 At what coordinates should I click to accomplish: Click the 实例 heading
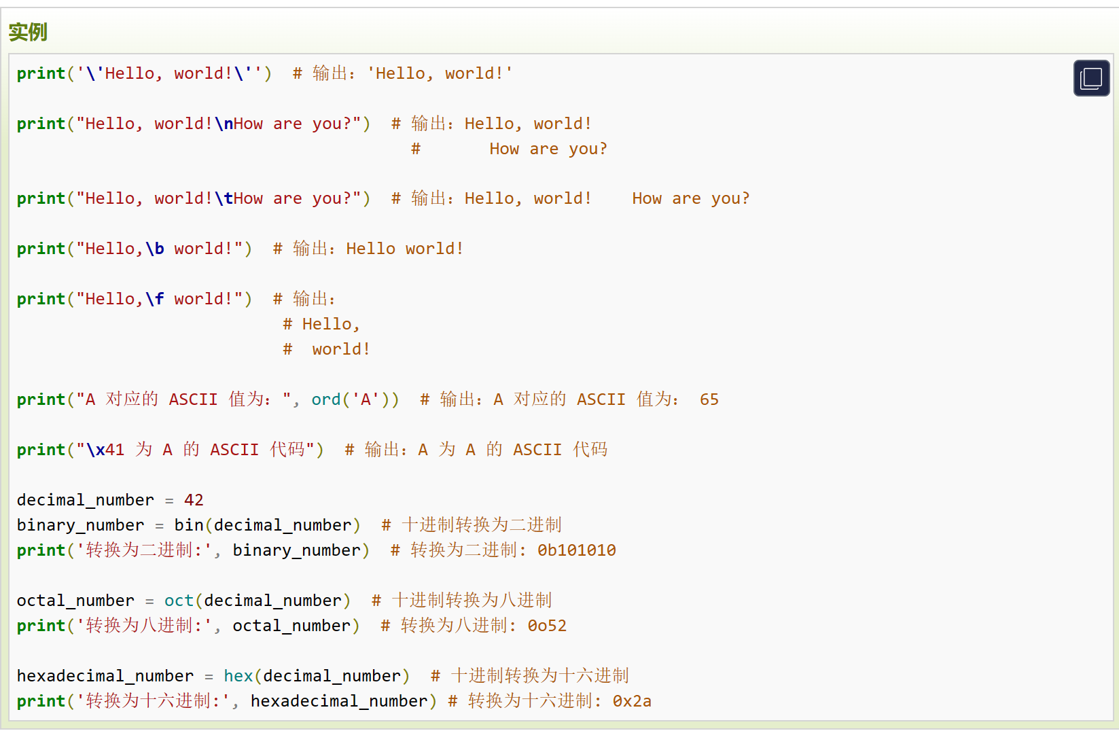point(28,32)
